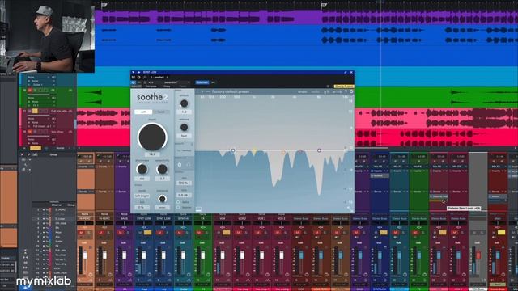Open the soothe2 settings gear icon
The height and width of the screenshot is (291, 518).
(351, 91)
